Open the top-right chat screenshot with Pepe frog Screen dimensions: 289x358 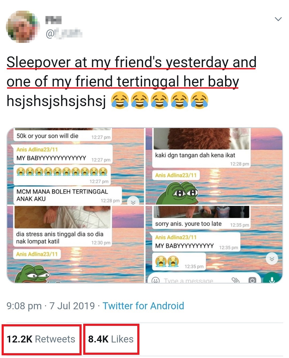click(x=214, y=166)
